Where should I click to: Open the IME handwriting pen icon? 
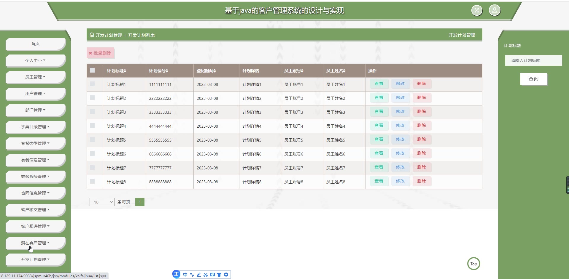tap(199, 275)
